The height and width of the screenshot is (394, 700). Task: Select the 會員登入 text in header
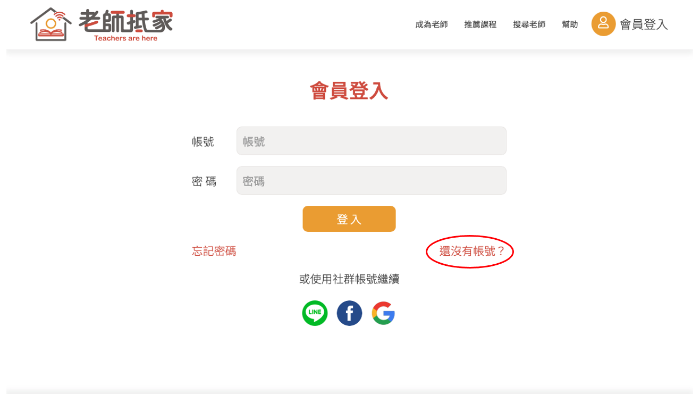644,24
